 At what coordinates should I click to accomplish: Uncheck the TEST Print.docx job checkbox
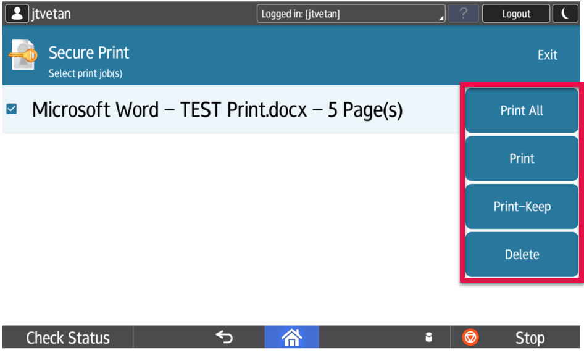coord(12,109)
